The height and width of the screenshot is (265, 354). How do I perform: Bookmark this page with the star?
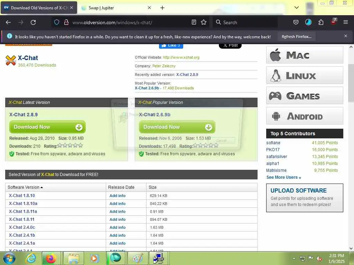coord(204,22)
